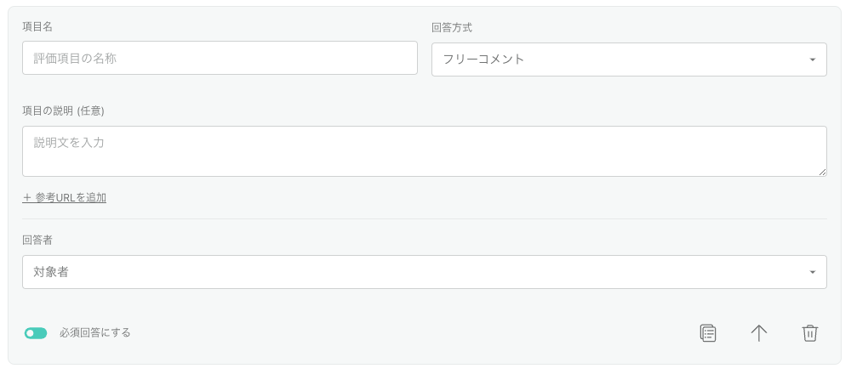
Task: Click the caret arrow of the 回答者 select
Action: [x=812, y=272]
